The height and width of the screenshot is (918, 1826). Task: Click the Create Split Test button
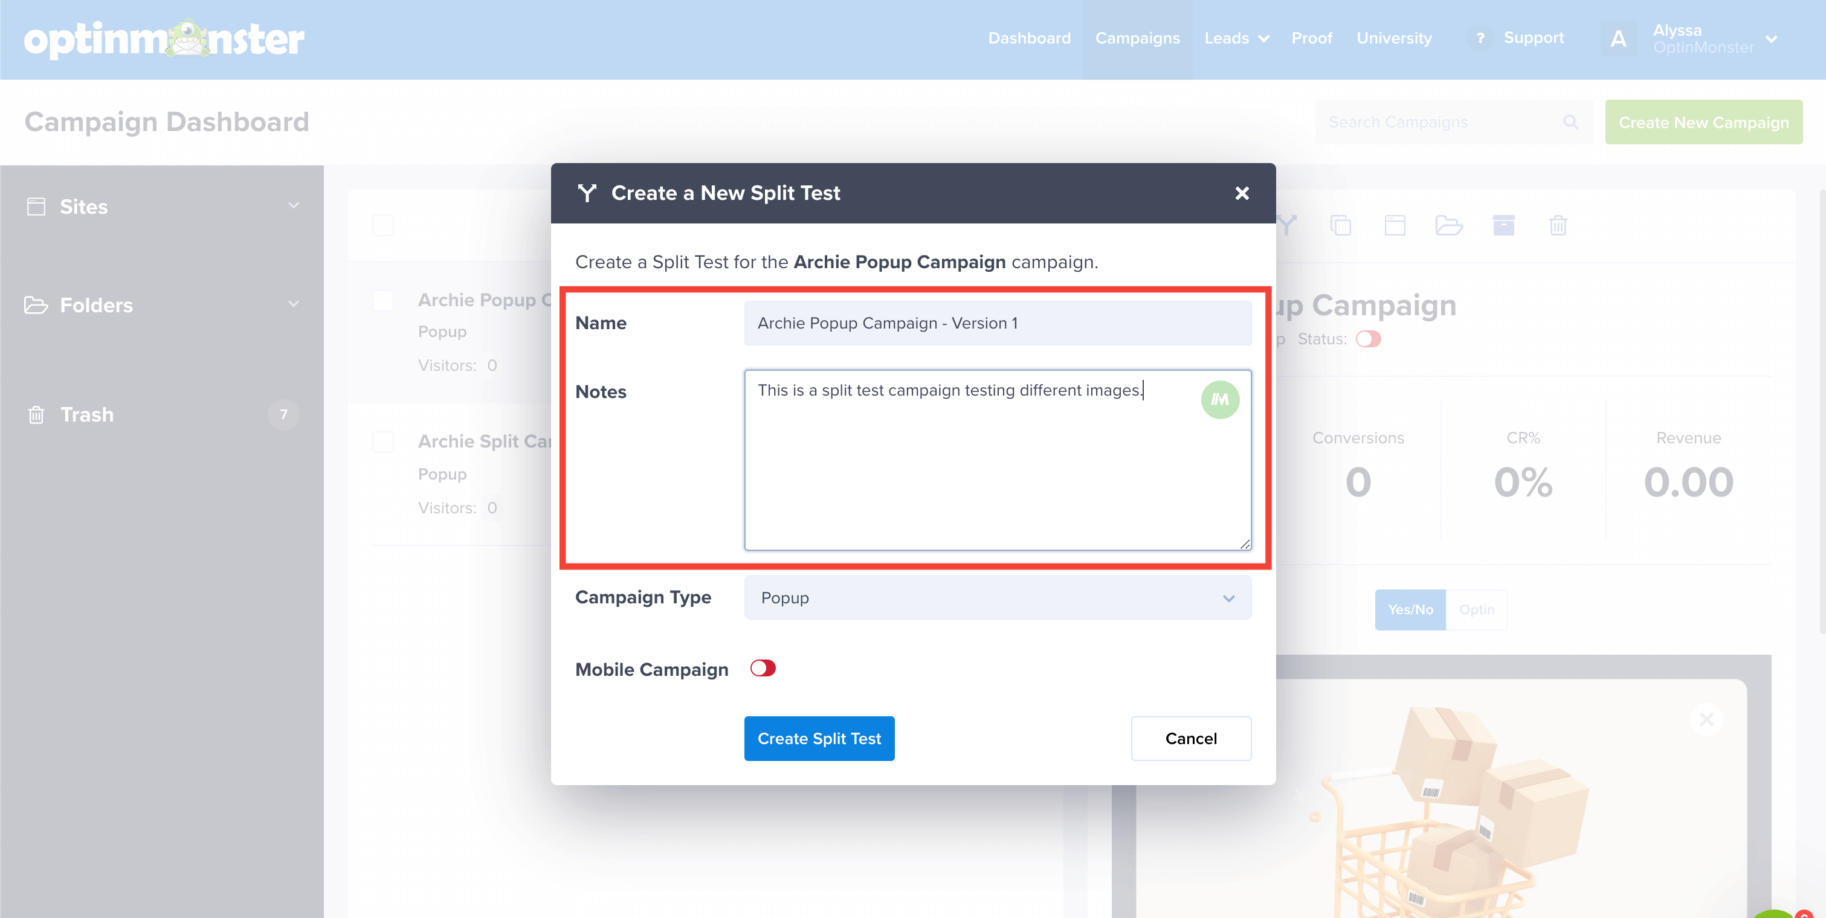pyautogui.click(x=819, y=738)
